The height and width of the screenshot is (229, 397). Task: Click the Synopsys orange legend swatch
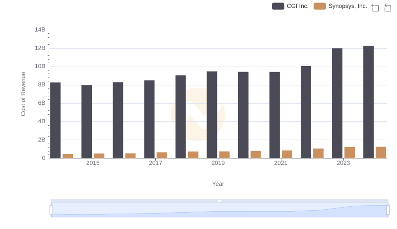pos(320,6)
